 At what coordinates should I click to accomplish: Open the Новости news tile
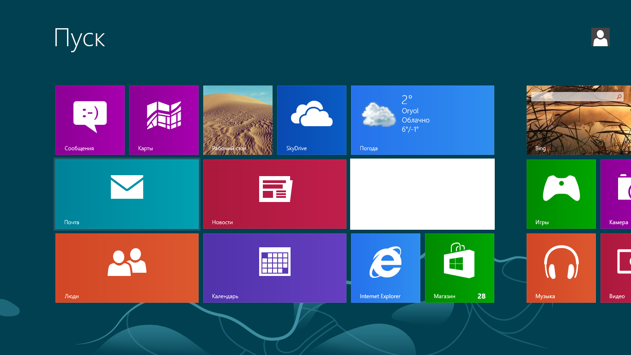click(x=275, y=194)
